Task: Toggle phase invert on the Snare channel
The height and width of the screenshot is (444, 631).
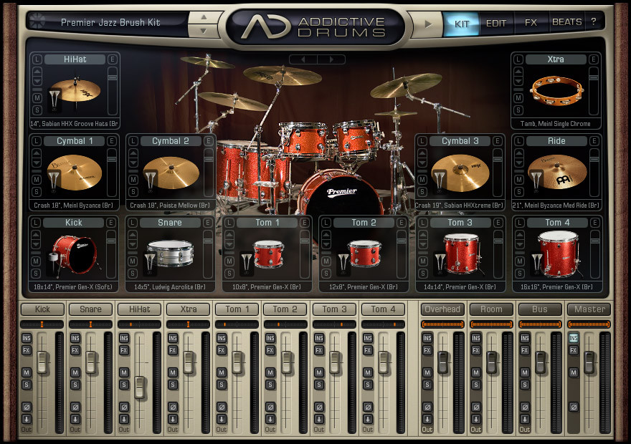Action: [x=75, y=407]
